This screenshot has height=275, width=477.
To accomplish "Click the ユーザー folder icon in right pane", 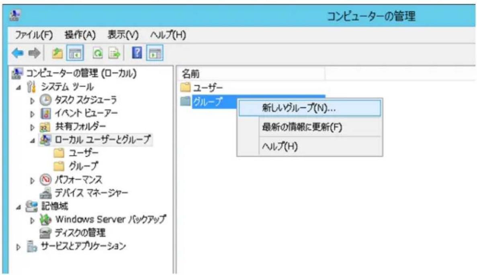I will (x=185, y=87).
